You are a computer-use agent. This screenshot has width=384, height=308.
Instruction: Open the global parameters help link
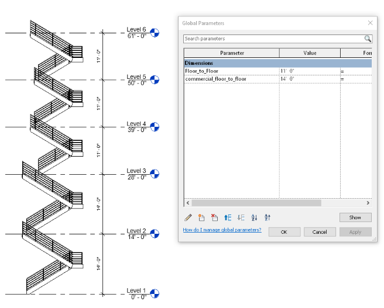coord(222,230)
